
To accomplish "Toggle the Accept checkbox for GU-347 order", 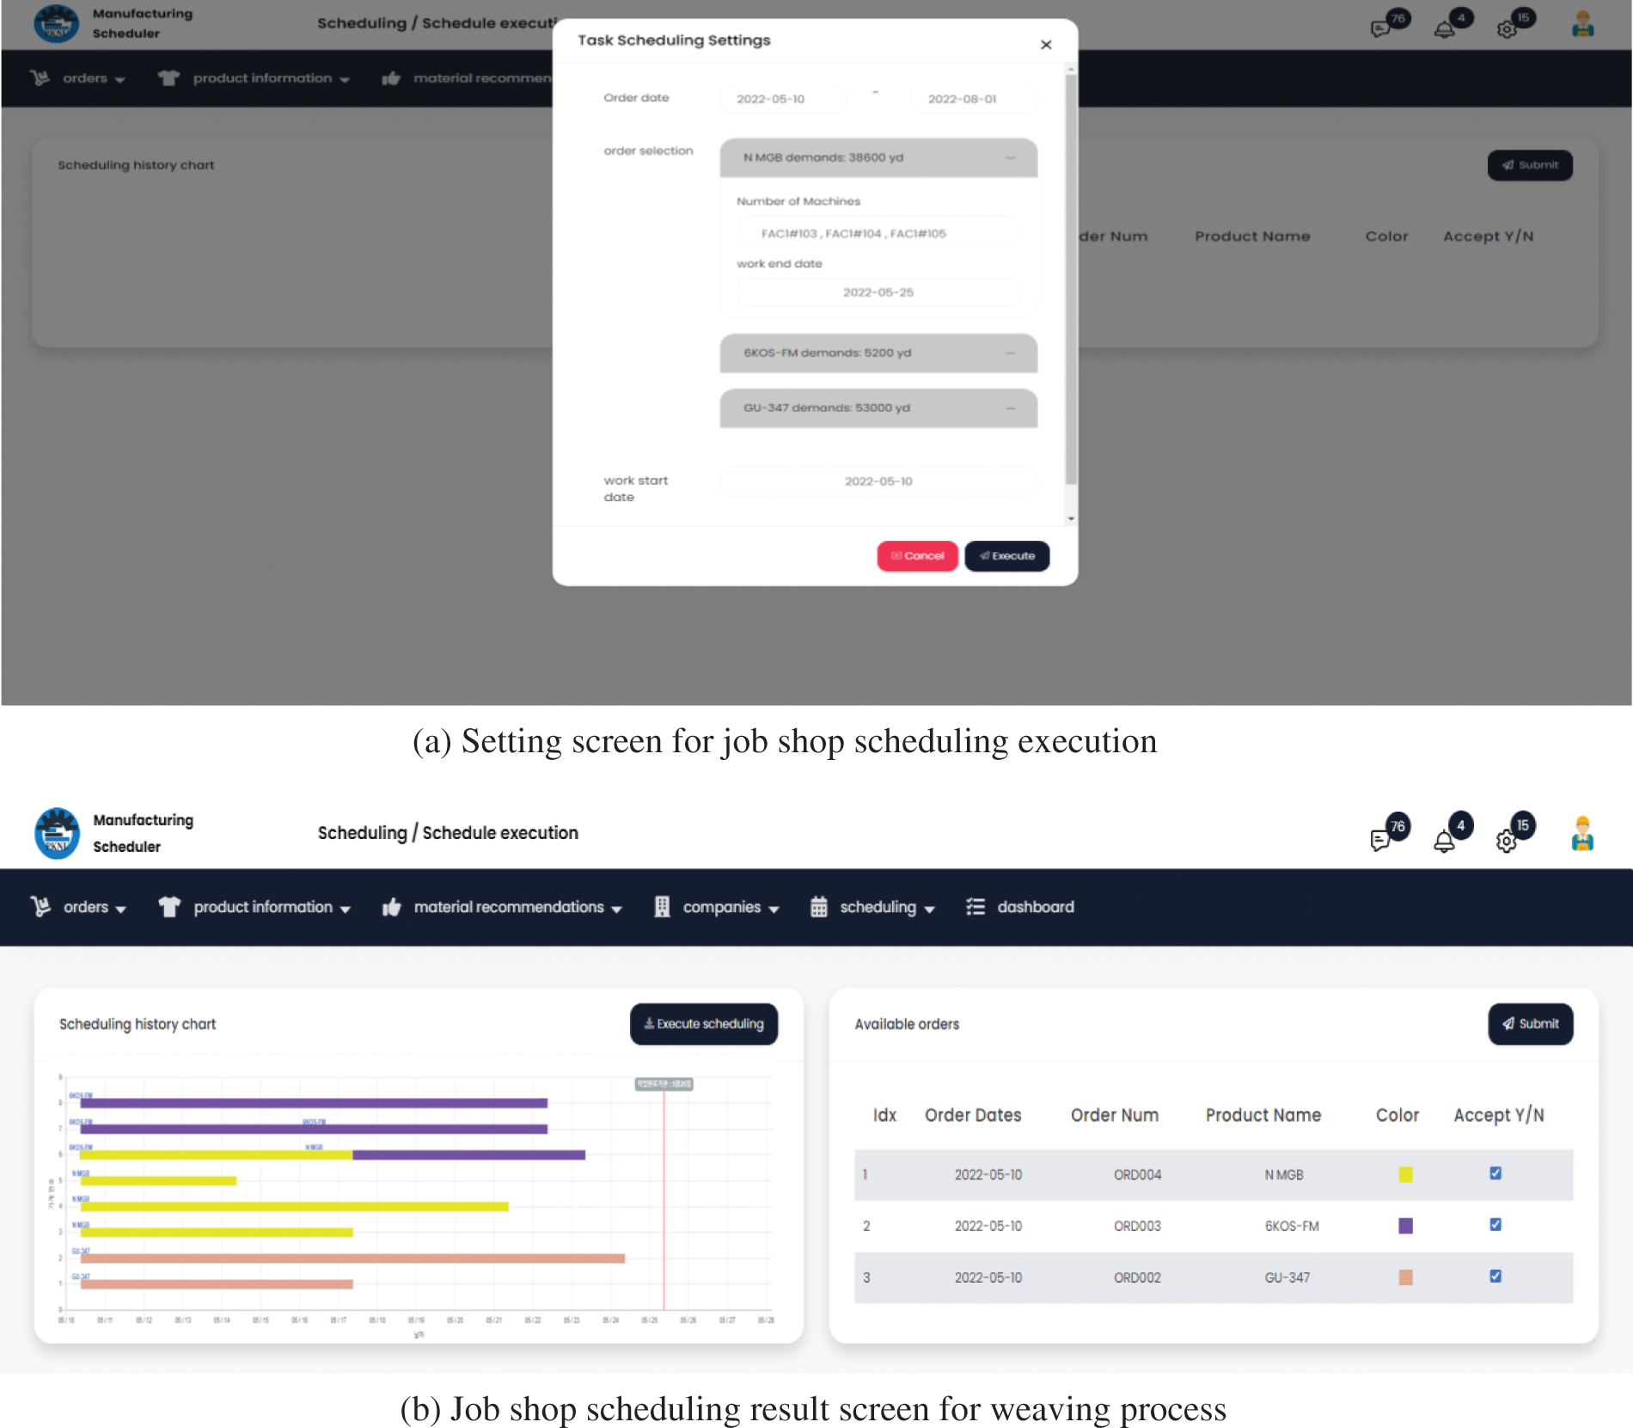I will pyautogui.click(x=1495, y=1277).
